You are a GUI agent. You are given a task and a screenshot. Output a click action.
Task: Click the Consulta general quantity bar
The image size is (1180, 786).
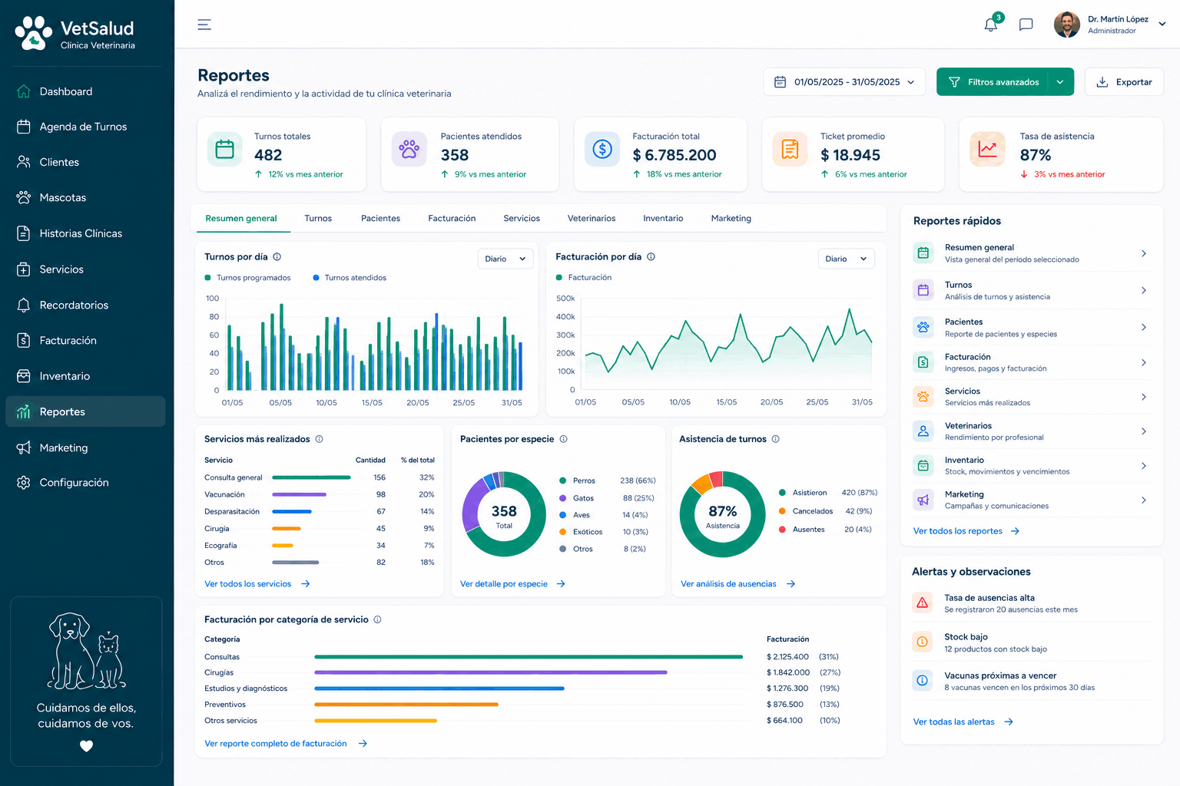(311, 477)
